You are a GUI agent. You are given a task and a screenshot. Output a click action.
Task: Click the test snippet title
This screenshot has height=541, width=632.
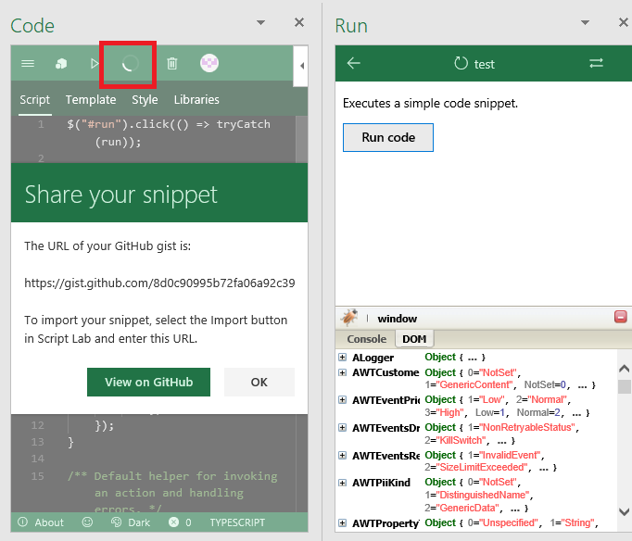[484, 64]
